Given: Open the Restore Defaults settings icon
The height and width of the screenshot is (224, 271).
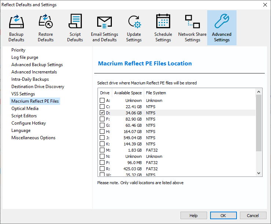Looking at the screenshot, I should pos(46,22).
